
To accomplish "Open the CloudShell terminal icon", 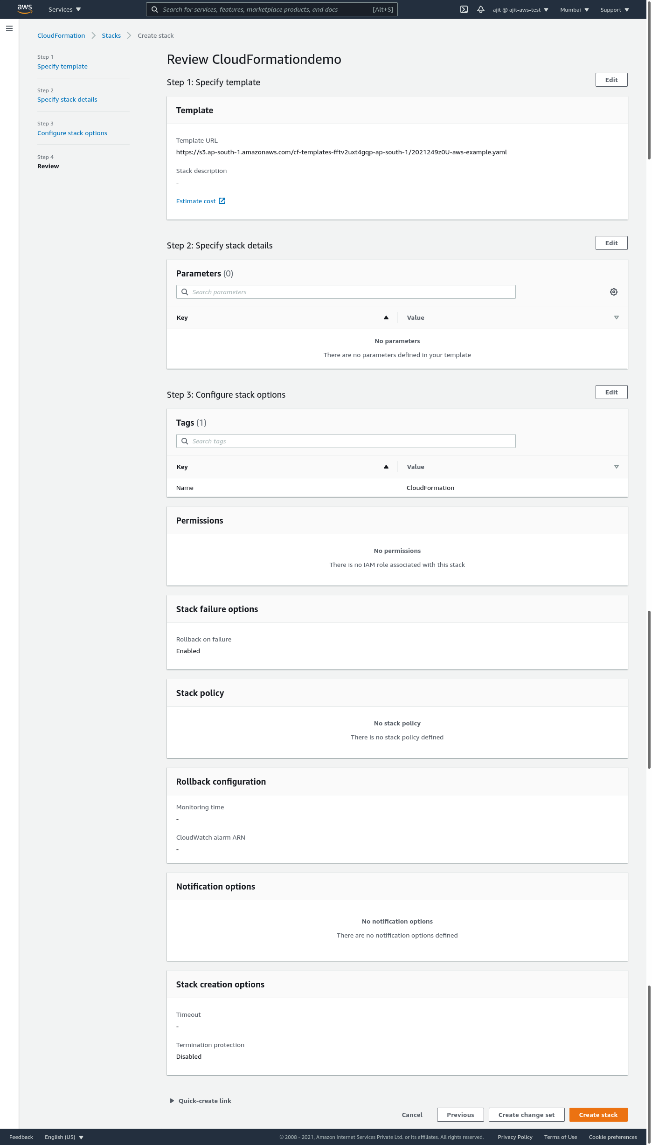I will pos(464,9).
